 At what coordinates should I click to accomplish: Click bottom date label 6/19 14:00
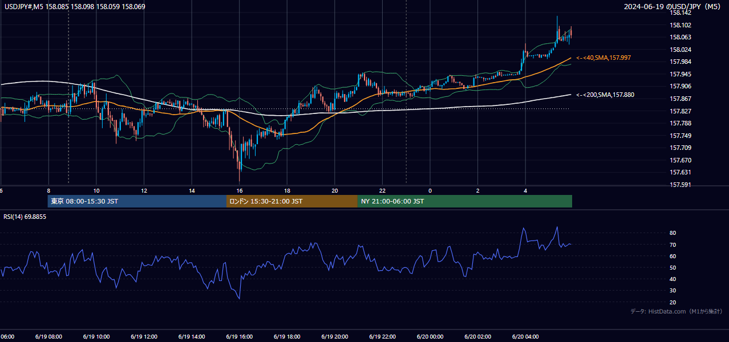pos(192,336)
